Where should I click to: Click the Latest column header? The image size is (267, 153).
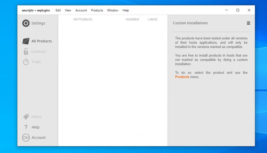pos(152,19)
